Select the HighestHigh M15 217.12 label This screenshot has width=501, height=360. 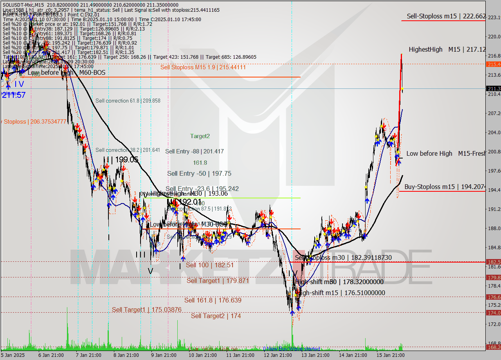(x=447, y=49)
